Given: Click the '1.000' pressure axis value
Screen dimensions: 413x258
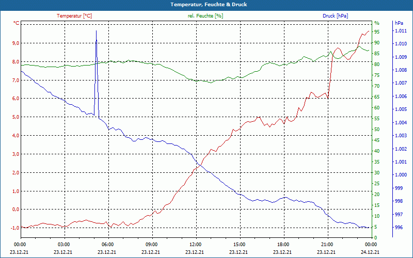Looking at the screenshot, I should tap(401, 175).
